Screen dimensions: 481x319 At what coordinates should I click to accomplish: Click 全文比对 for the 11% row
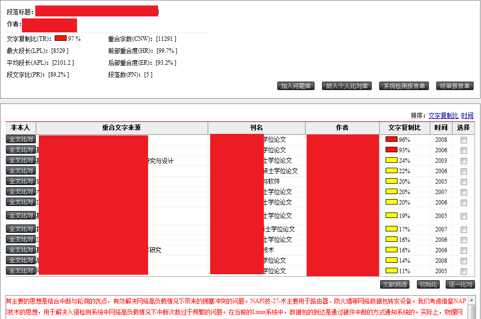pyautogui.click(x=21, y=270)
